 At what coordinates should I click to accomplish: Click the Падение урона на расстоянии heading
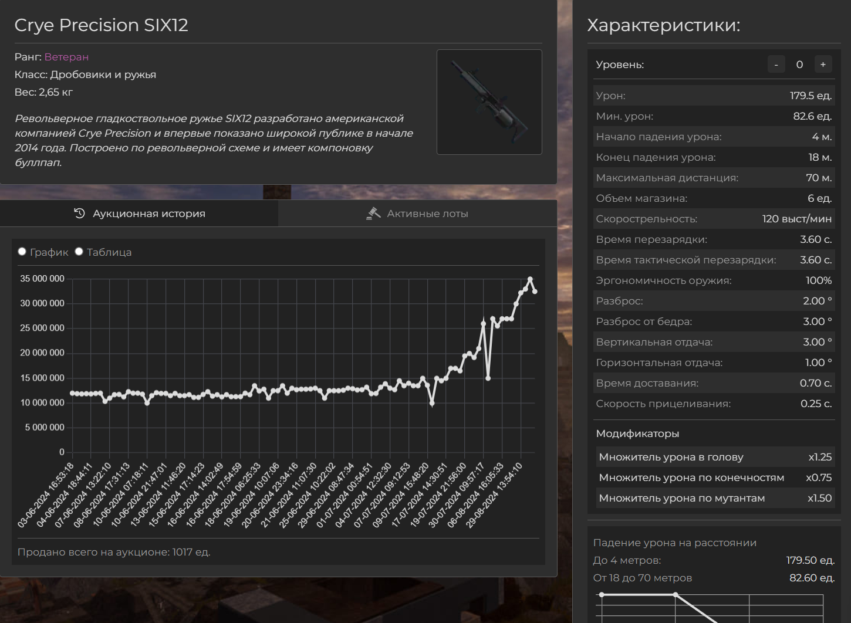click(x=675, y=543)
